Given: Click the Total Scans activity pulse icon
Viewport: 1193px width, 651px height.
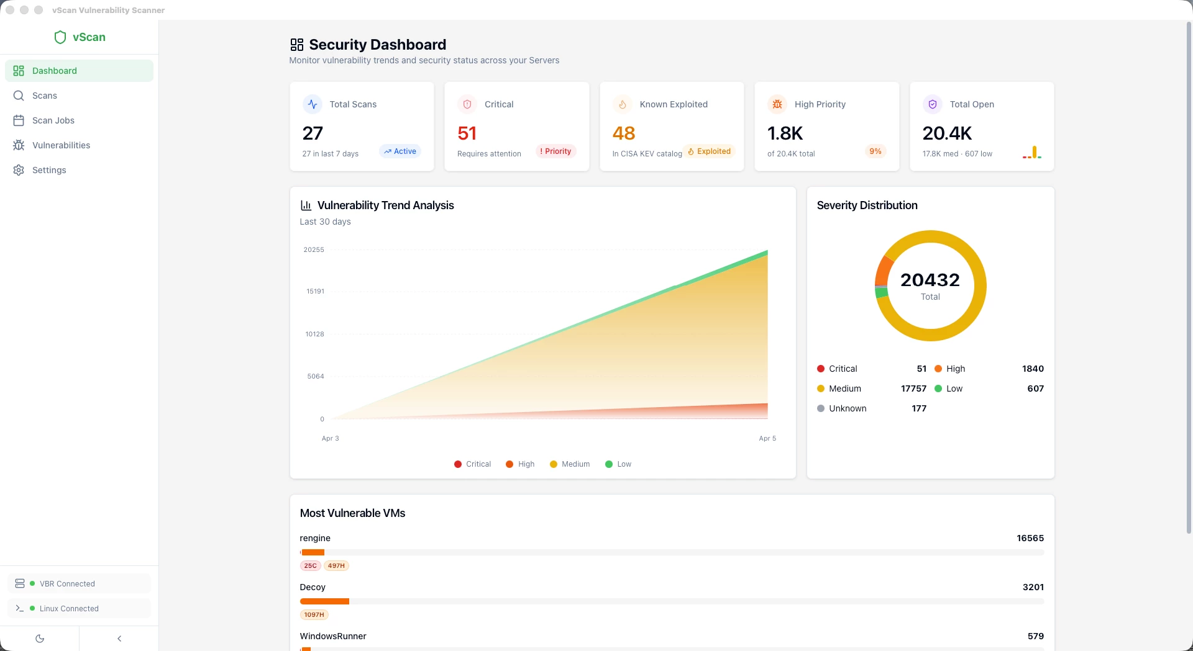Looking at the screenshot, I should click(313, 104).
